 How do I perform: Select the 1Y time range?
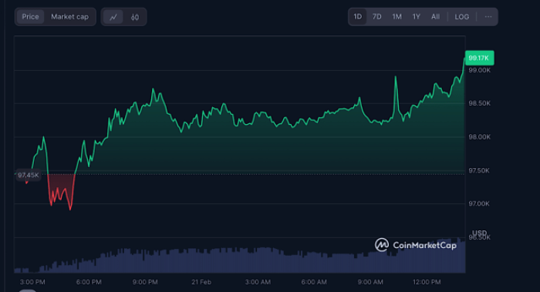click(x=416, y=17)
